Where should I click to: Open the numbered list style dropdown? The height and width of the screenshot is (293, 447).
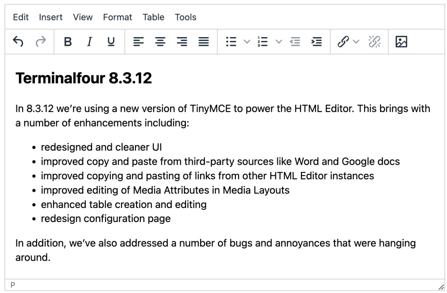pyautogui.click(x=278, y=42)
